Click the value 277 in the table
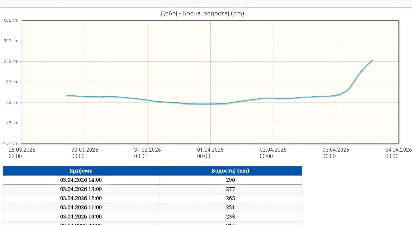This screenshot has height=225, width=412. [x=230, y=189]
